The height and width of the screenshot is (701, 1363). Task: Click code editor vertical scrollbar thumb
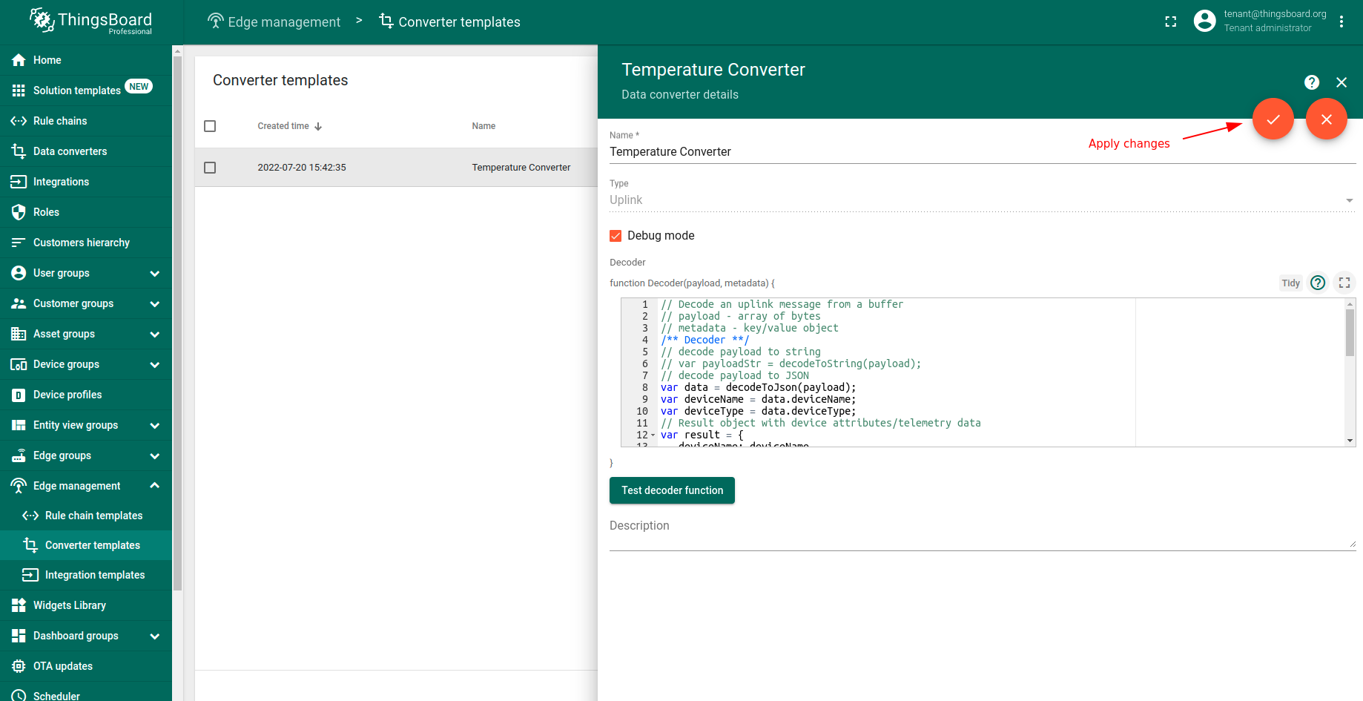[x=1350, y=332]
